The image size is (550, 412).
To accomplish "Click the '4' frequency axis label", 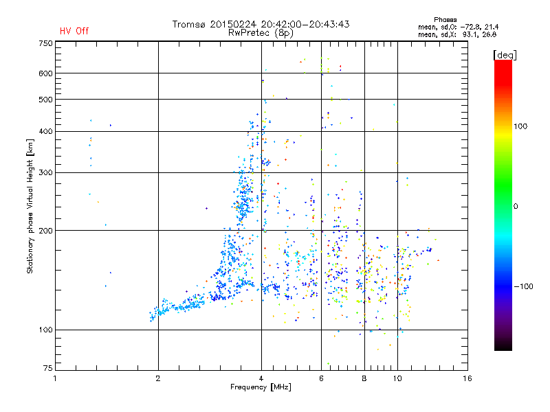I will tap(261, 378).
